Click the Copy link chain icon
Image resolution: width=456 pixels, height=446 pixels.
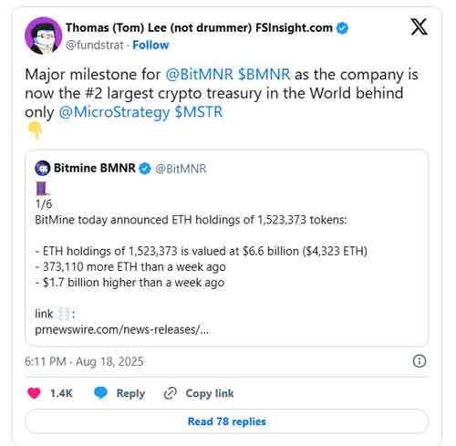pyautogui.click(x=171, y=393)
